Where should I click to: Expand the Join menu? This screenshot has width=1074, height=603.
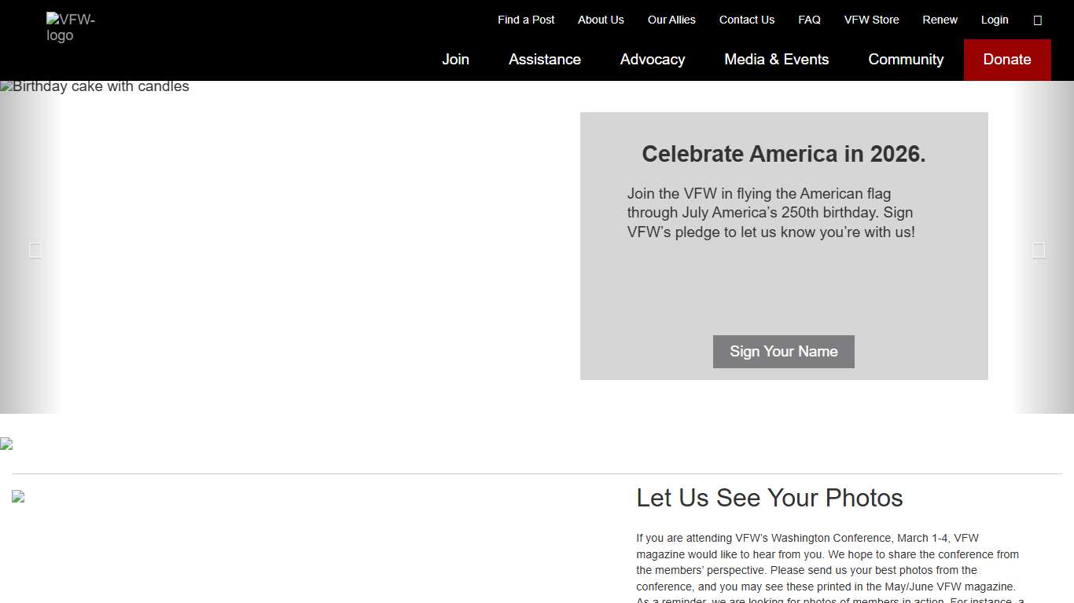[x=455, y=60]
